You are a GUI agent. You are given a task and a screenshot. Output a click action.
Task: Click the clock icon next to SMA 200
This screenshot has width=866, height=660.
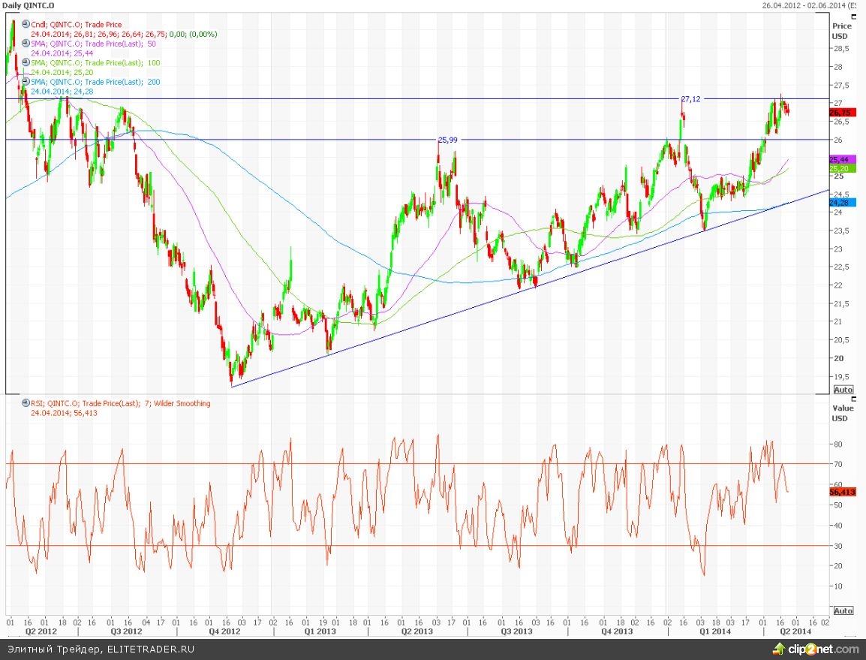coord(26,81)
